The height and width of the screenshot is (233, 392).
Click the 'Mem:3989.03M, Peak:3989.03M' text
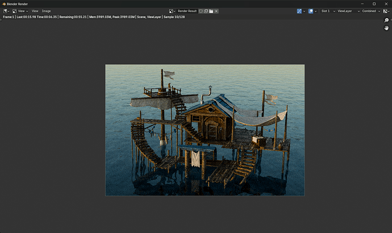(x=112, y=17)
